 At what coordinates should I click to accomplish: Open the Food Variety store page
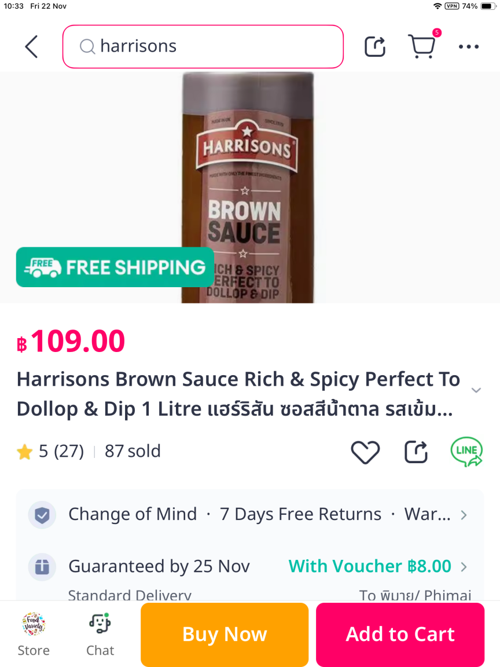click(x=34, y=634)
